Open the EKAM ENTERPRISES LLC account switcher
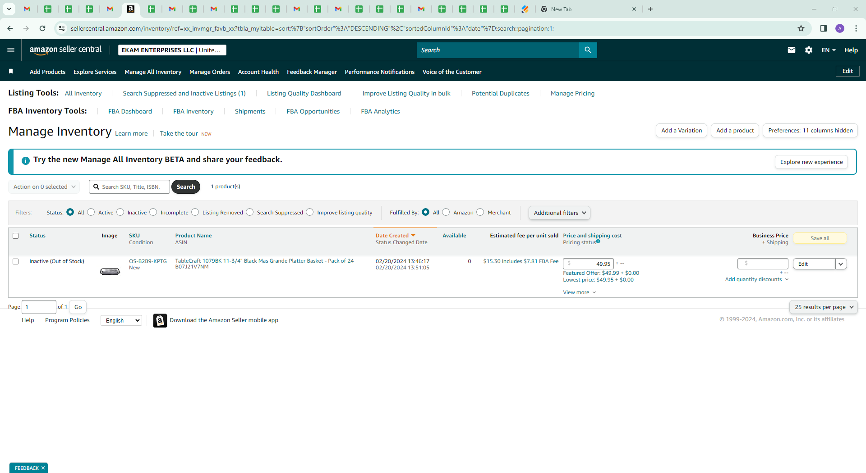 [x=172, y=50]
